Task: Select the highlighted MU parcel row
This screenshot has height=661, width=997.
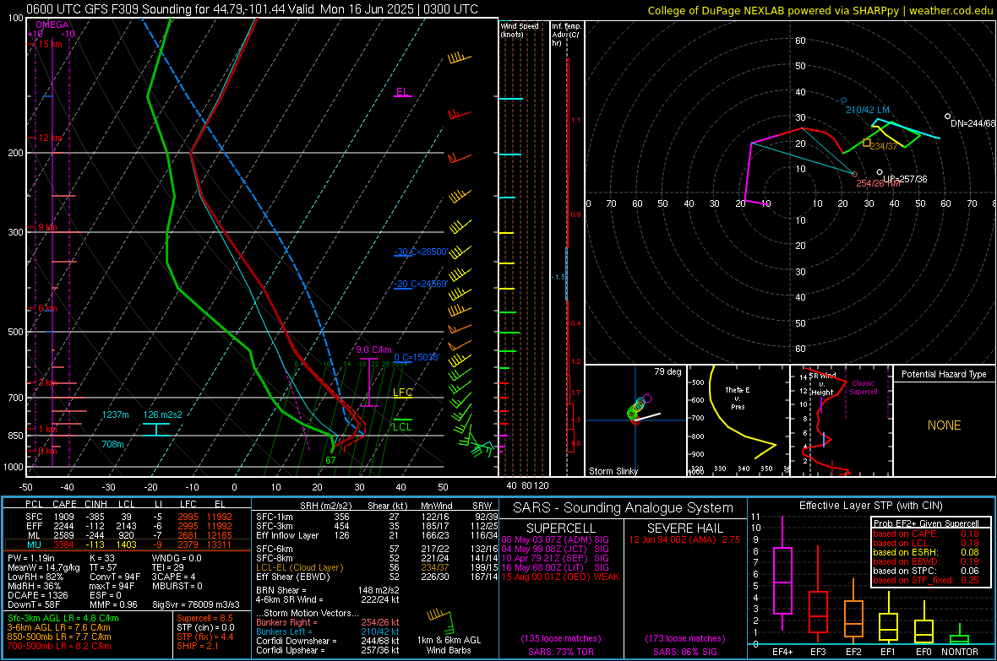Action: (128, 545)
